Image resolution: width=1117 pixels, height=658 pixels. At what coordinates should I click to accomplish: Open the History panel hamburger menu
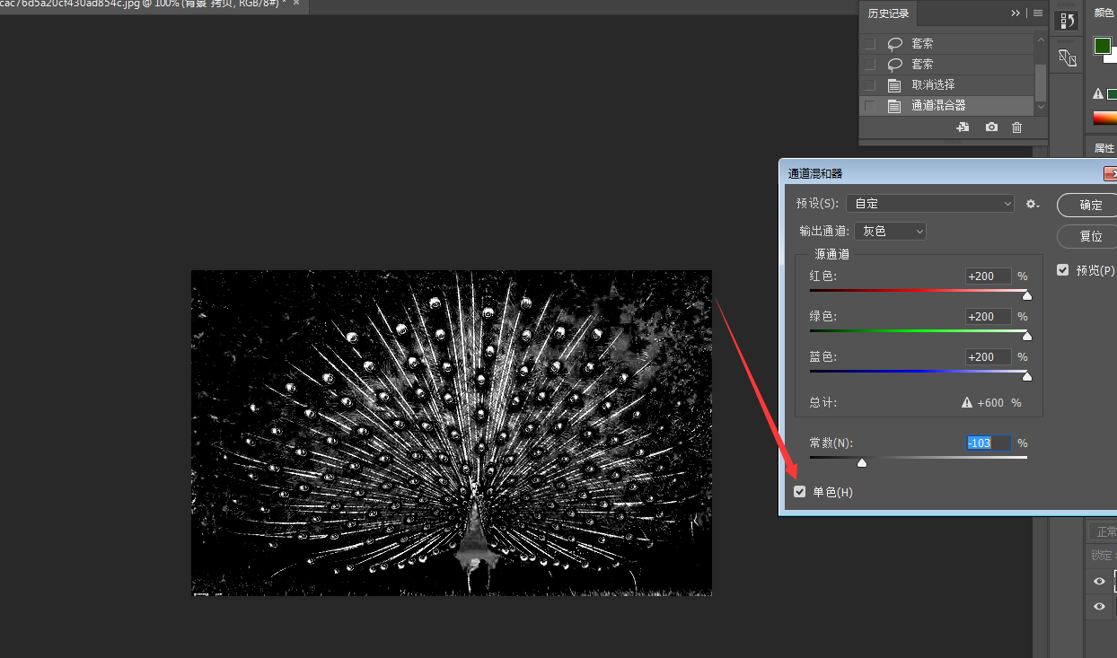tap(1038, 13)
